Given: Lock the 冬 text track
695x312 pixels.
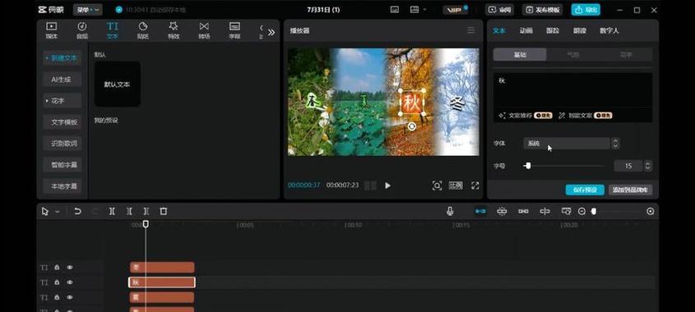Looking at the screenshot, I should tap(57, 268).
